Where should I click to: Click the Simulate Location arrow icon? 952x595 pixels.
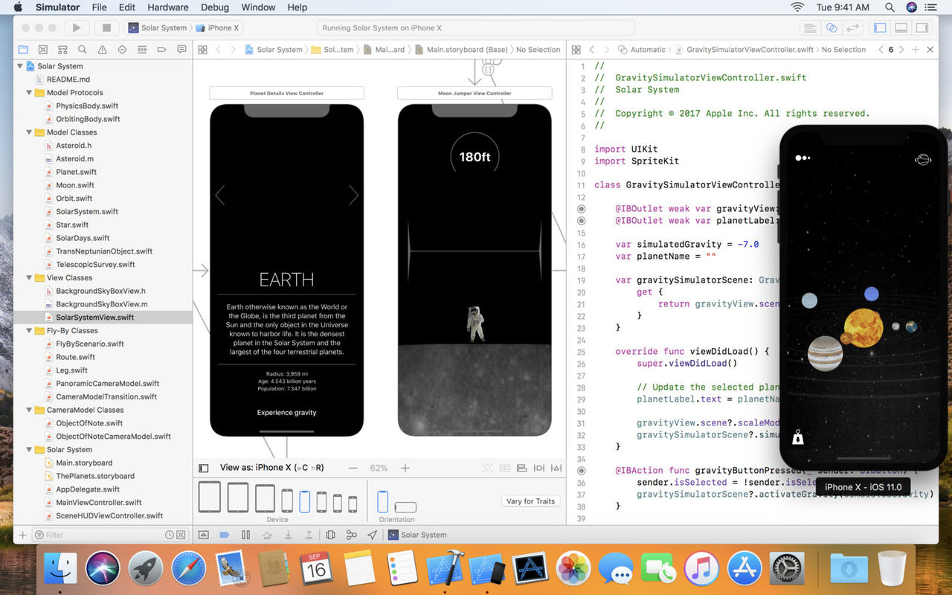coord(372,535)
